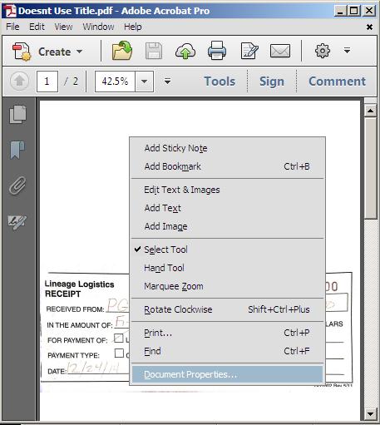Viewport: 380px width, 425px height.
Task: Click the Save floppy disk icon
Action: tap(154, 51)
